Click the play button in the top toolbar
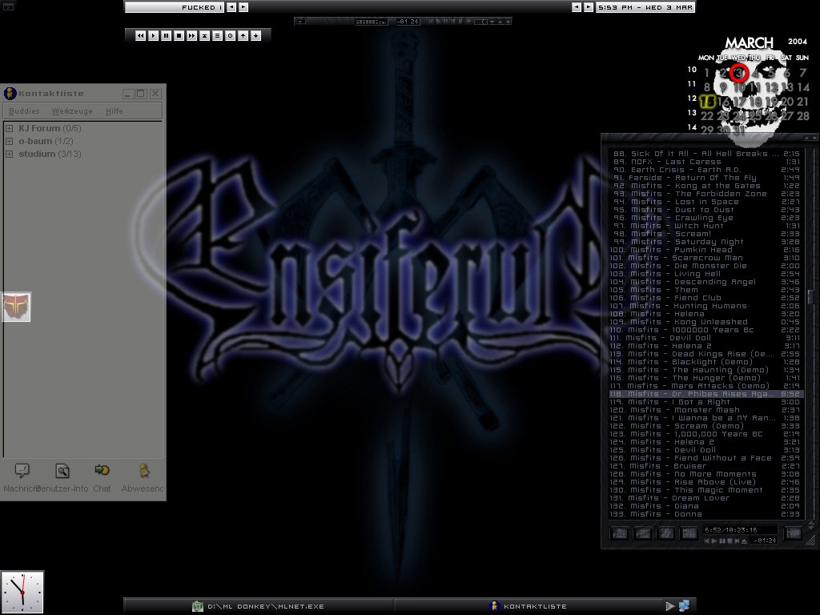This screenshot has width=820, height=615. (153, 35)
